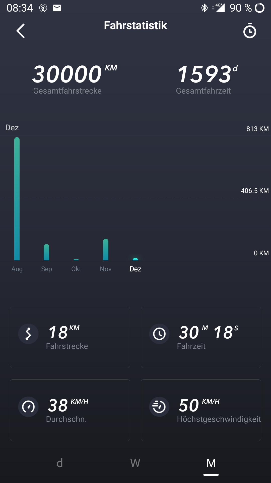Tap the back arrow icon
271x483 pixels.
coord(21,31)
